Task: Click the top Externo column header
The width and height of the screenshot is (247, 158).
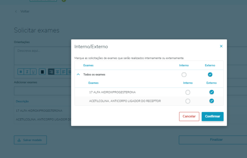Action: [210, 65]
